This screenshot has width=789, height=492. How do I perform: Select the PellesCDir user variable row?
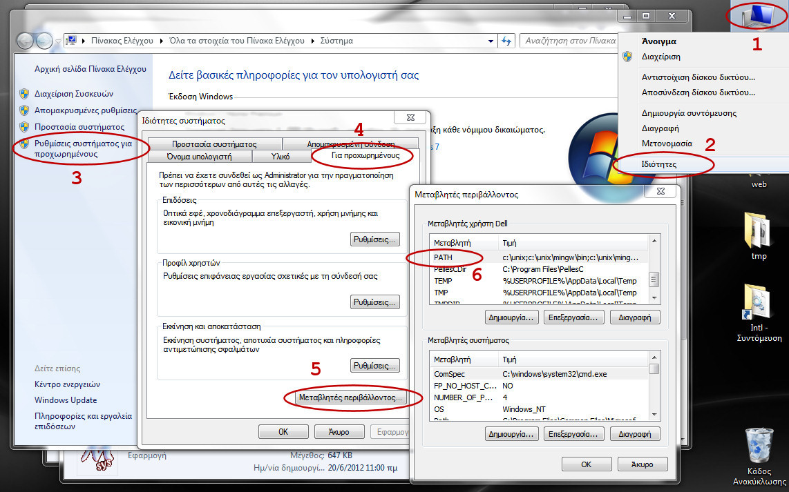coord(539,269)
